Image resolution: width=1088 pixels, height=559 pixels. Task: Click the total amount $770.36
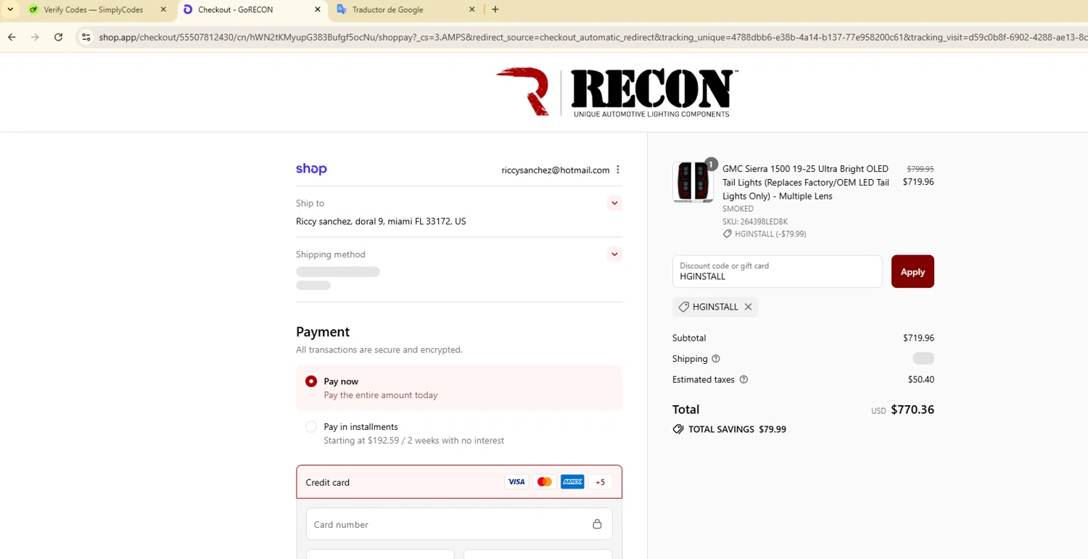tap(912, 410)
